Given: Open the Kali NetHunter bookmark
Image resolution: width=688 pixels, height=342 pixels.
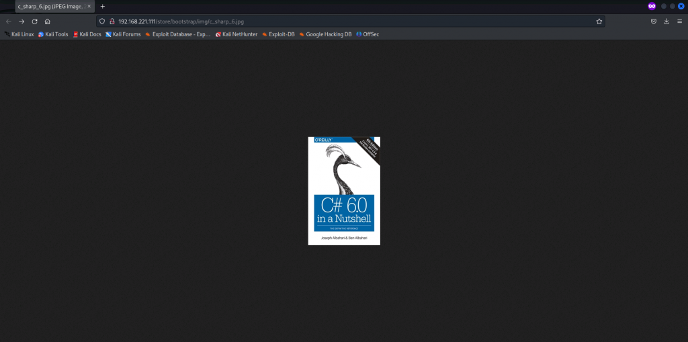Looking at the screenshot, I should coord(236,34).
